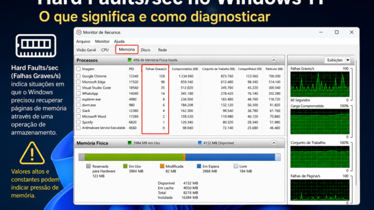The image size is (374, 210).
Task: Open the Arquivo menu
Action: coord(83,41)
